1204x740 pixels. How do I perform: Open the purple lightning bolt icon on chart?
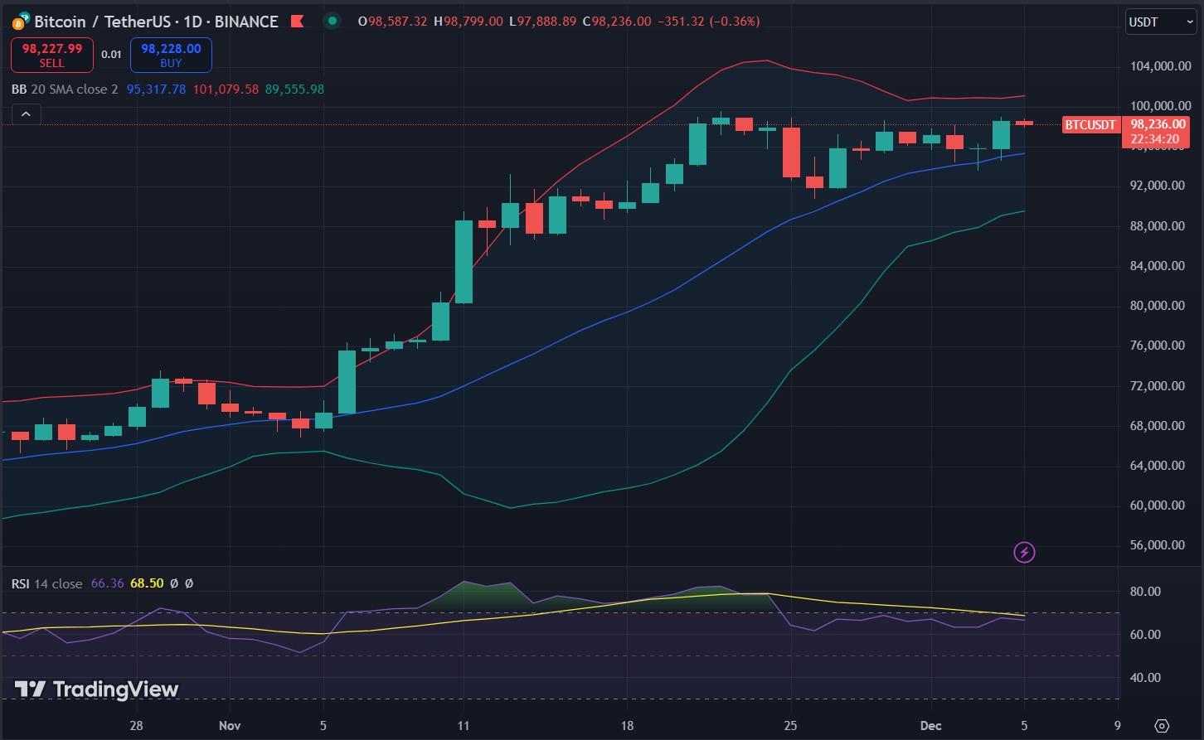[1025, 552]
